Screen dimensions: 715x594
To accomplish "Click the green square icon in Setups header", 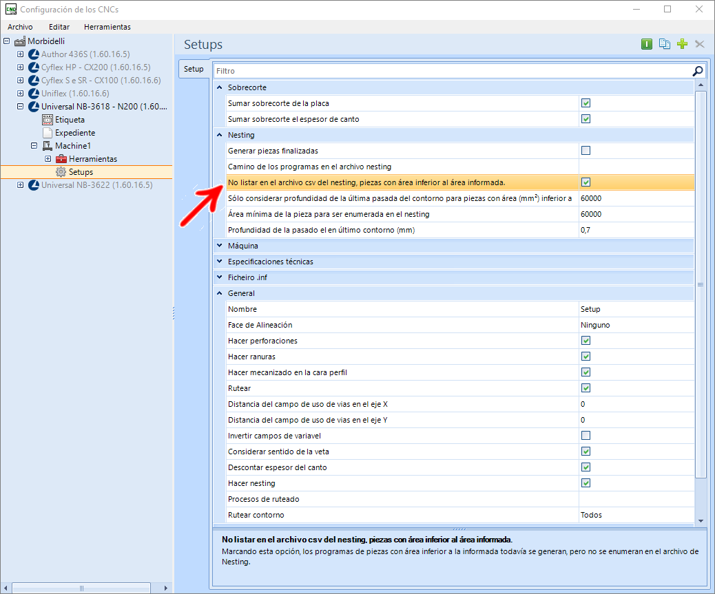I will [647, 44].
